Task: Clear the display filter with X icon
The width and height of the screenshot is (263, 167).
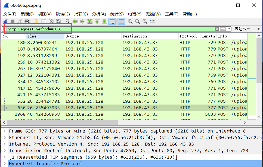Action: [217, 29]
